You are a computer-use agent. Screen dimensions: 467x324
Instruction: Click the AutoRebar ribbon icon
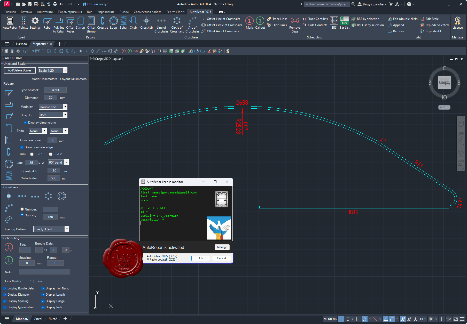coord(10,23)
